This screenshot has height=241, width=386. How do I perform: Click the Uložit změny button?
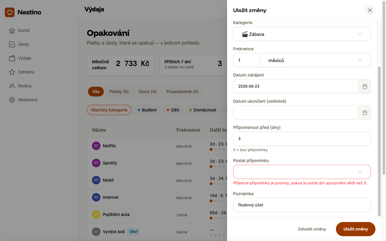coord(356,229)
